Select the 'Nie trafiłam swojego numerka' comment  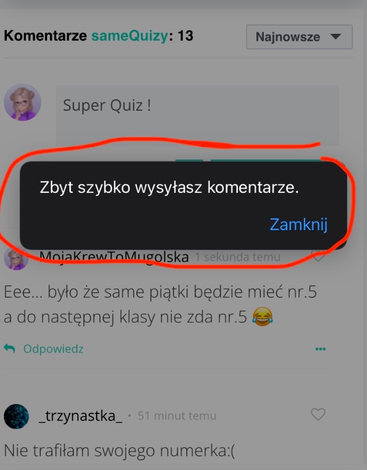119,450
